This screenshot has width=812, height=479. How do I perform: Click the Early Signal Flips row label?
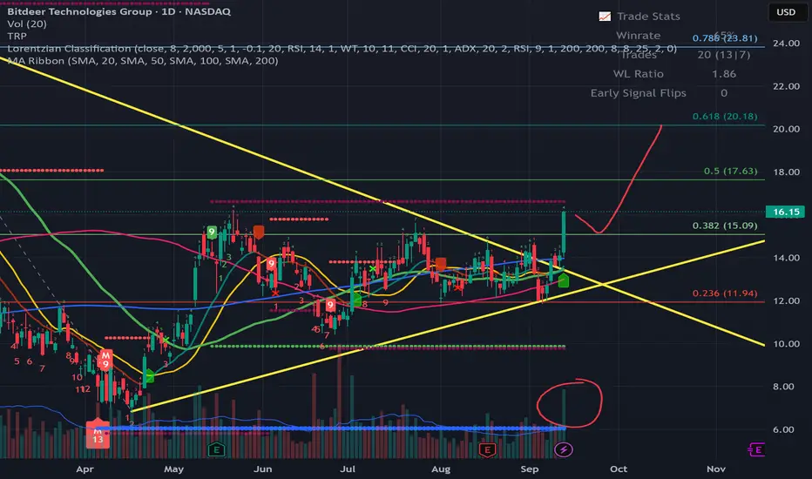[x=638, y=93]
